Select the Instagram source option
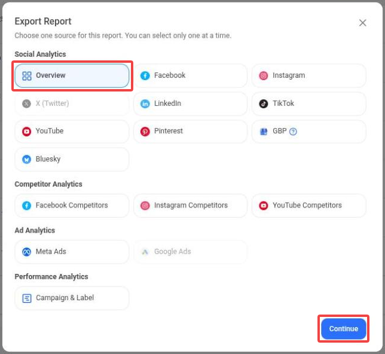This screenshot has height=354, width=385. 309,76
